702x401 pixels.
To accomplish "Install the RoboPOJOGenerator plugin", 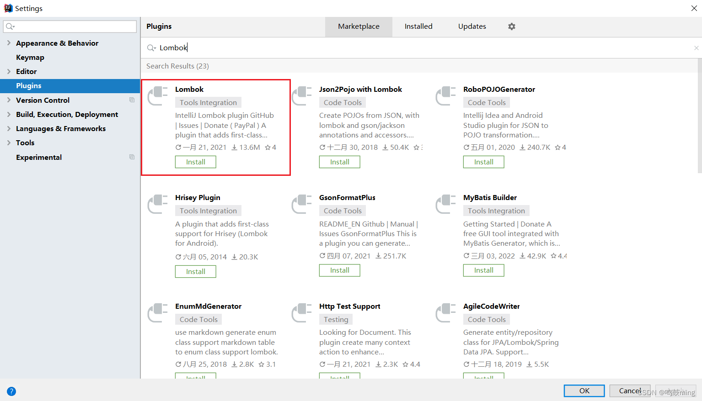I will tap(484, 162).
